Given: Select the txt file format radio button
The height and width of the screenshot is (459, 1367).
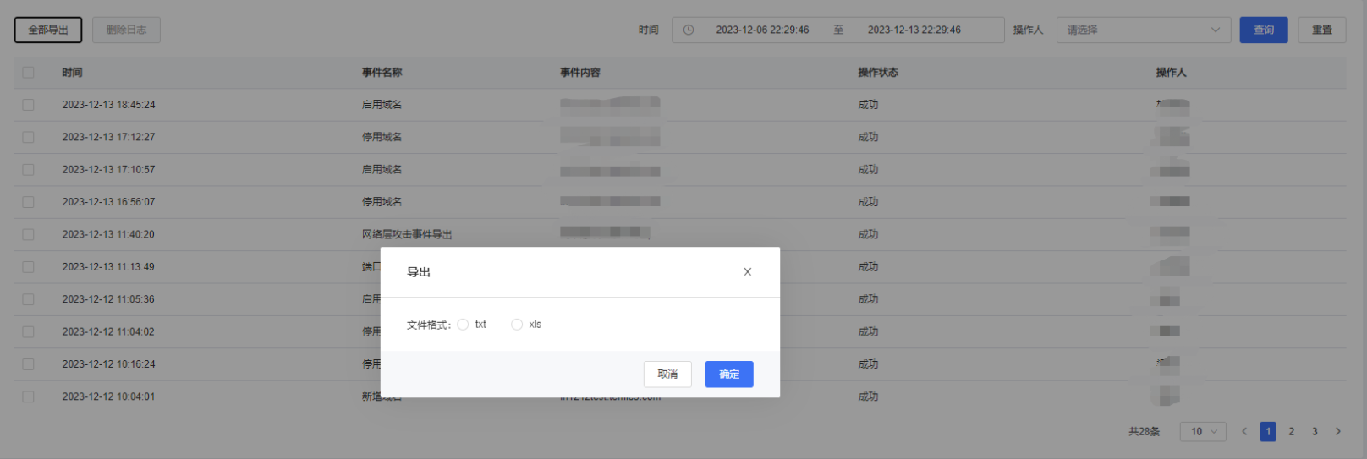Looking at the screenshot, I should [x=463, y=325].
